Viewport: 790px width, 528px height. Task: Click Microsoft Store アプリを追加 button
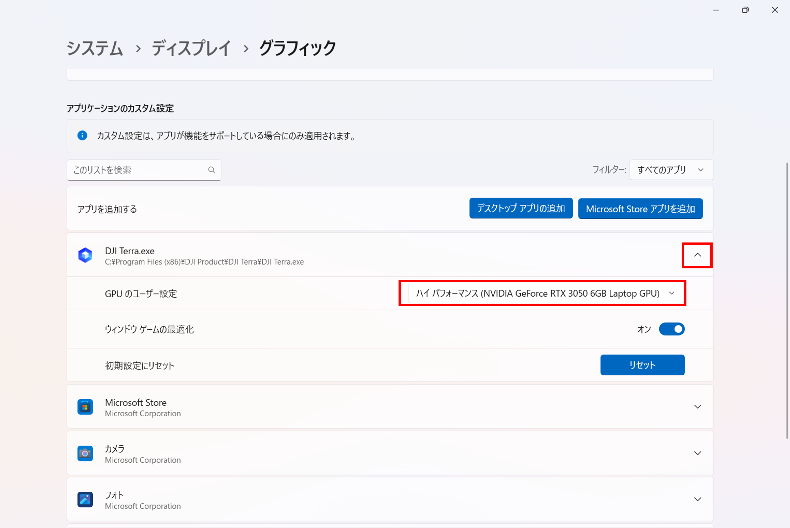[640, 209]
